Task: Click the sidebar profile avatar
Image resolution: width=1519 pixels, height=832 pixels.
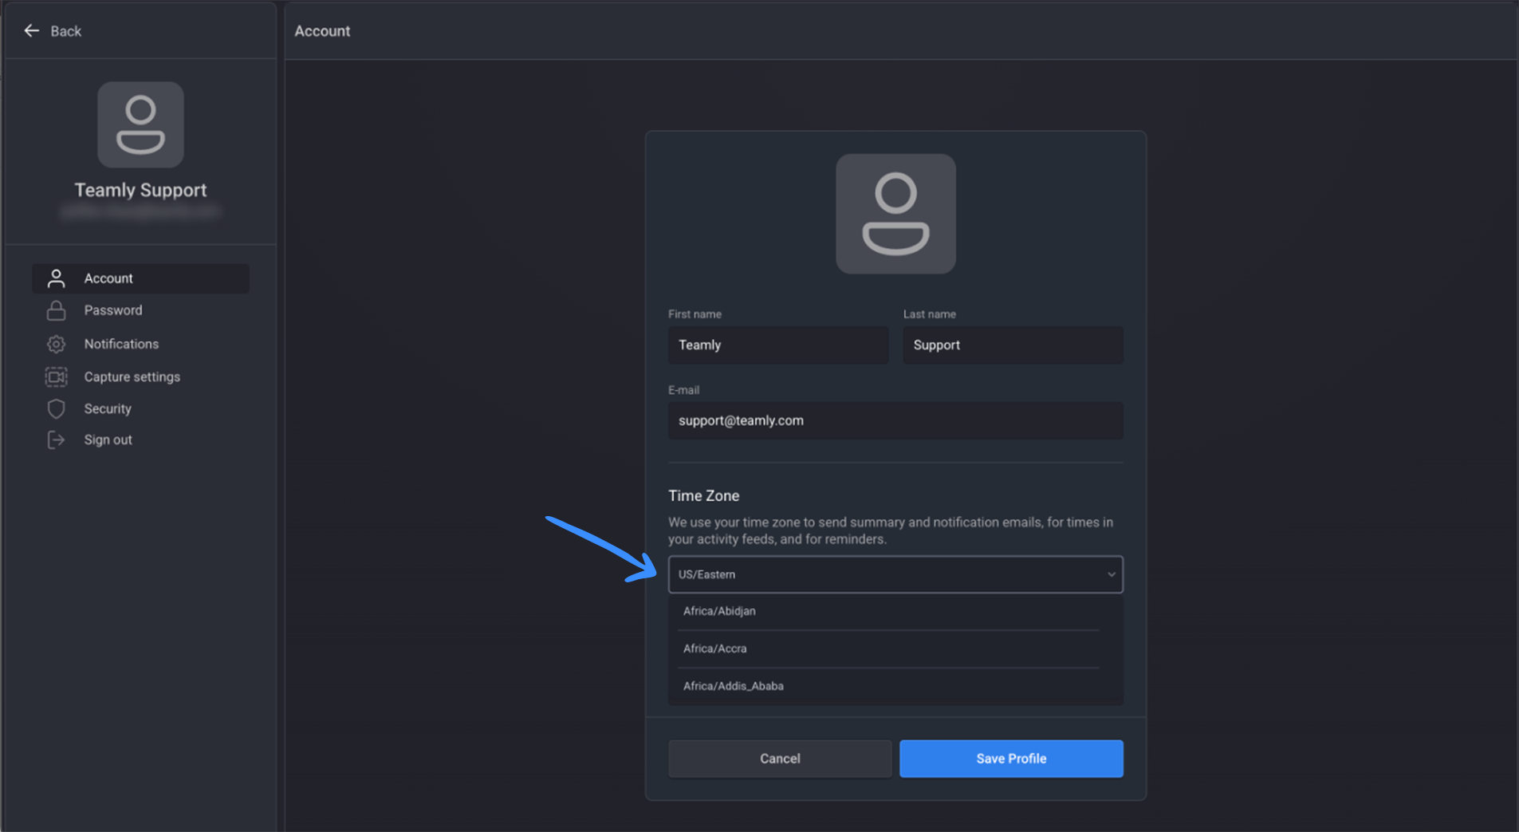Action: (140, 124)
